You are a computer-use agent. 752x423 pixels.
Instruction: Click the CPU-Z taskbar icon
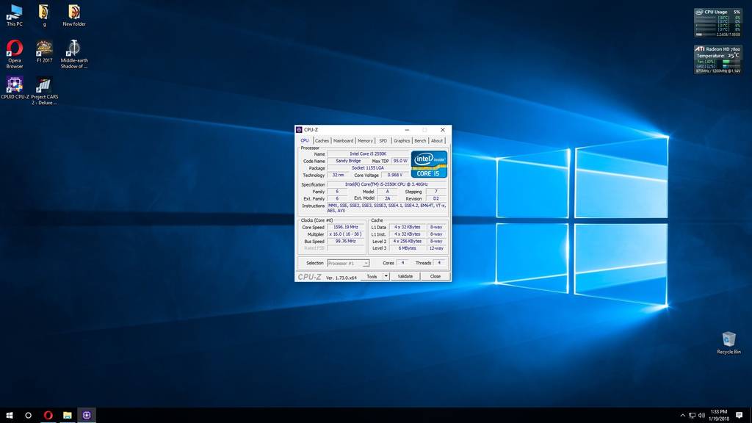click(87, 415)
